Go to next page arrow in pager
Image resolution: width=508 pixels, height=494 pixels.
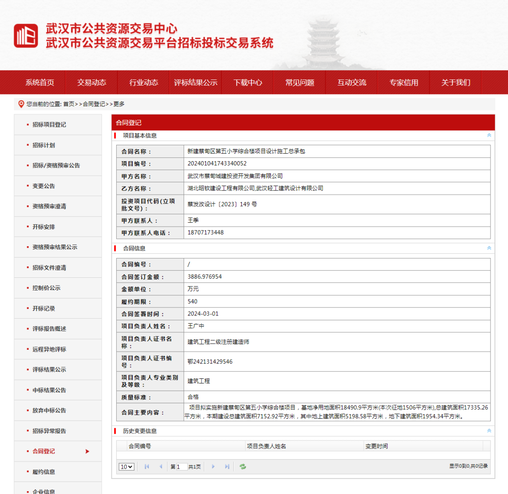click(x=213, y=466)
